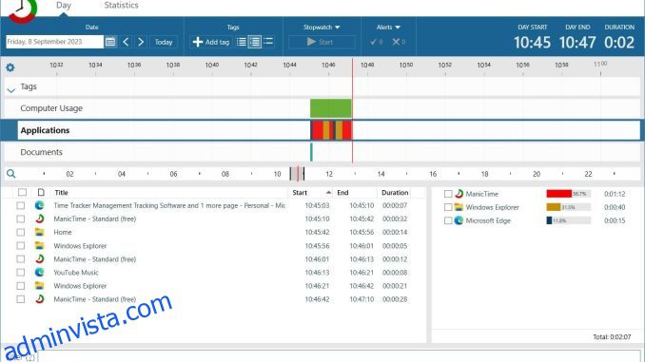Collapse the Tags timeline chevron
This screenshot has height=362, width=645.
point(11,89)
